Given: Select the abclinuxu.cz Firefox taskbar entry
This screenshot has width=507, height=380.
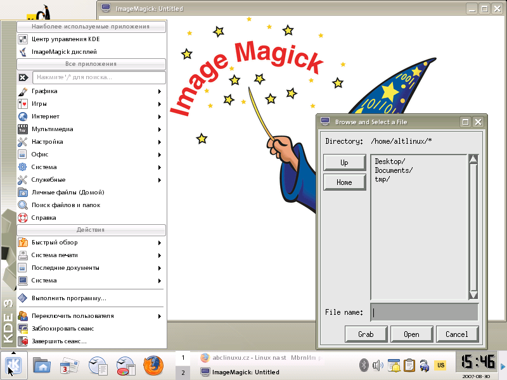Looking at the screenshot, I should (262, 358).
